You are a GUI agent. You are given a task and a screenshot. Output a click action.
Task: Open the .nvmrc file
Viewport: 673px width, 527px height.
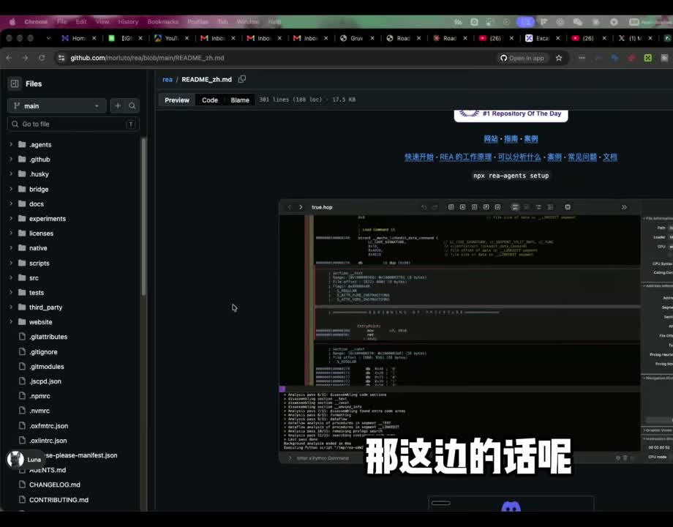[40, 411]
